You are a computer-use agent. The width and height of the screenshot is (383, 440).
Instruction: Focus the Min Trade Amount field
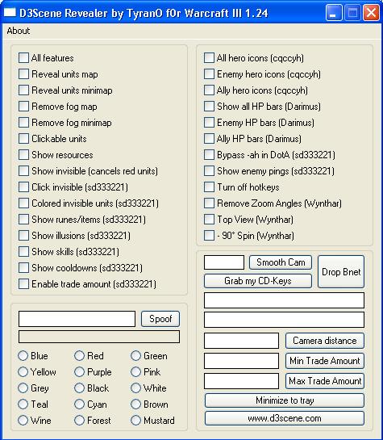tap(242, 361)
